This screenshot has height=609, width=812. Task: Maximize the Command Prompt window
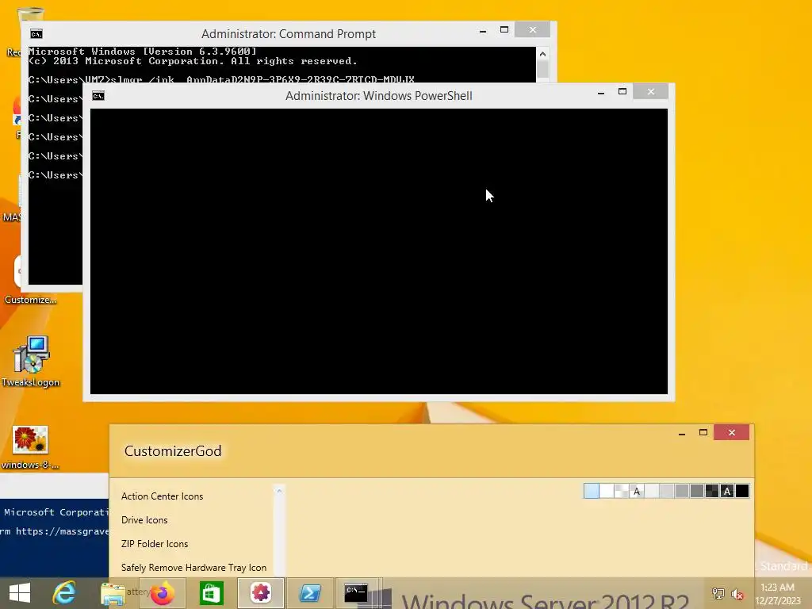(x=504, y=30)
